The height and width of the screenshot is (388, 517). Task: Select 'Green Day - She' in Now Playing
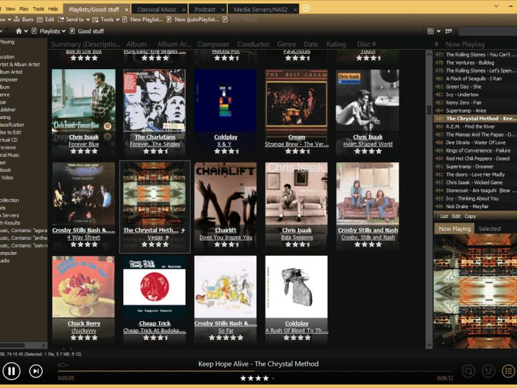click(475, 87)
